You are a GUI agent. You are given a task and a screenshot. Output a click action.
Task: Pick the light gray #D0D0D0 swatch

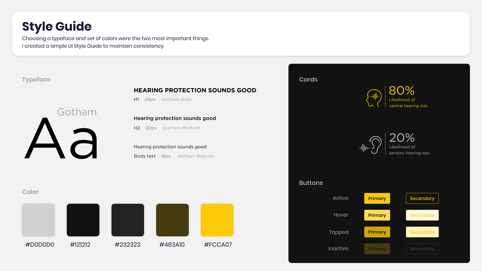[x=38, y=220]
